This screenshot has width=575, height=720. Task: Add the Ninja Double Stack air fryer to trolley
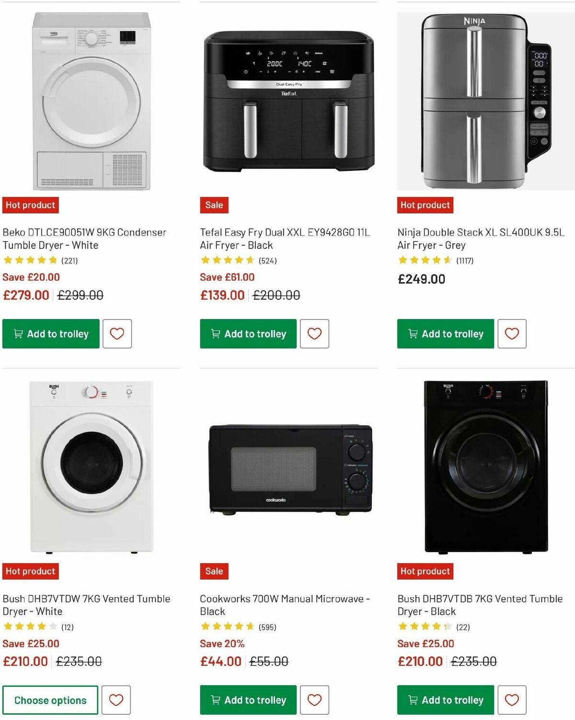[445, 334]
